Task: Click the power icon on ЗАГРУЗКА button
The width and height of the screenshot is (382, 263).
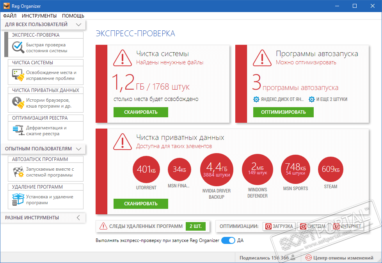Action: point(268,226)
